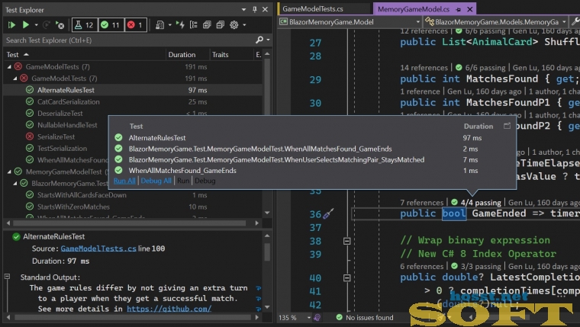Click Run All in the CodeLens popup
This screenshot has width=580, height=327.
[x=124, y=181]
